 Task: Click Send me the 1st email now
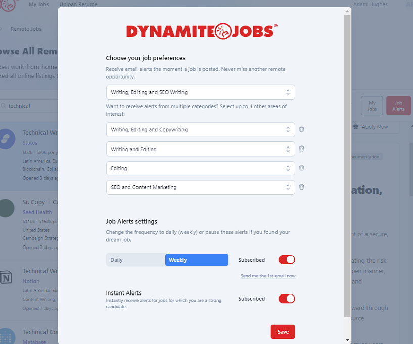pyautogui.click(x=268, y=276)
